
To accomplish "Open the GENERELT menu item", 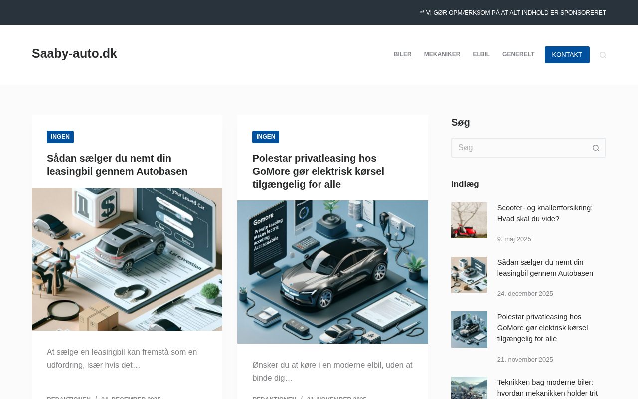I will (518, 55).
